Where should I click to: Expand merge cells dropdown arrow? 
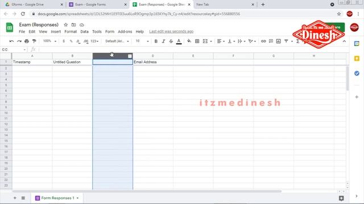click(x=211, y=41)
